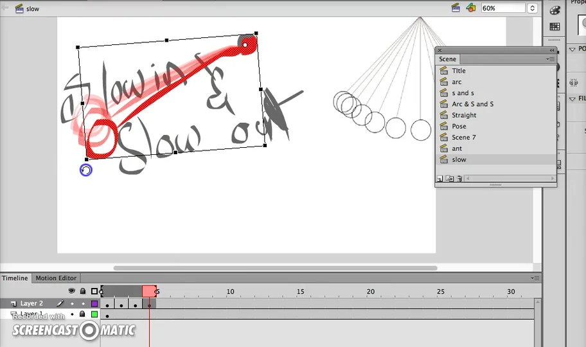Screen dimensions: 586x347
Task: Toggle visibility dot for Layer 1
Action: click(x=72, y=314)
